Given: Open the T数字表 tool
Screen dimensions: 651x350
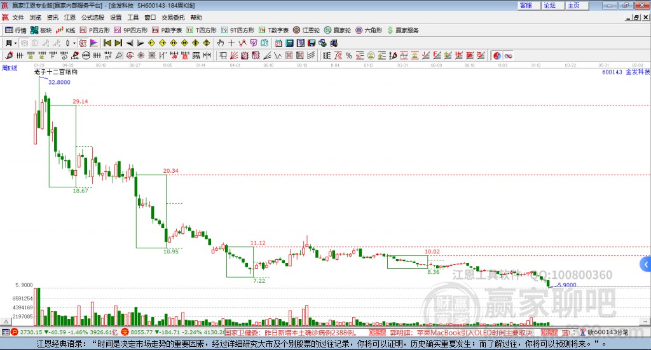Looking at the screenshot, I should [273, 30].
